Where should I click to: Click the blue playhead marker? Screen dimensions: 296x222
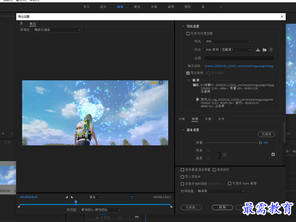pyautogui.click(x=76, y=202)
